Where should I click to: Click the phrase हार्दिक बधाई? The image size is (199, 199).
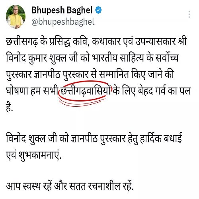click(161, 139)
